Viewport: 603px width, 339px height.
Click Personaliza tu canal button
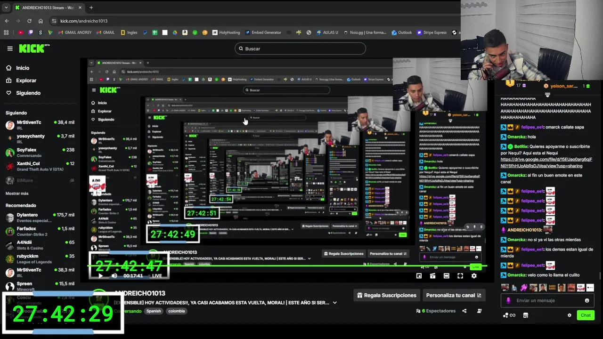click(x=454, y=295)
